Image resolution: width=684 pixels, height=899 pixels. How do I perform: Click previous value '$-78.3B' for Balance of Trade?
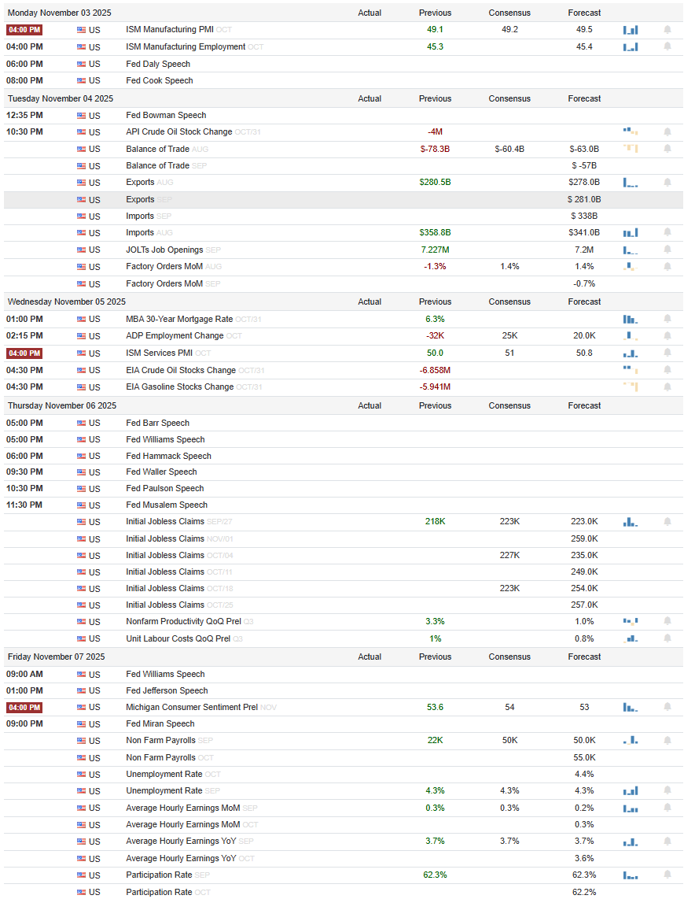(x=435, y=149)
